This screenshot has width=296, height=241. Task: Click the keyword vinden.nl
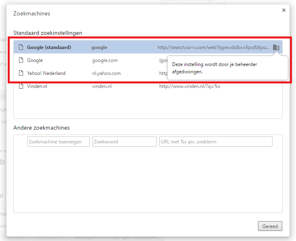pyautogui.click(x=102, y=86)
